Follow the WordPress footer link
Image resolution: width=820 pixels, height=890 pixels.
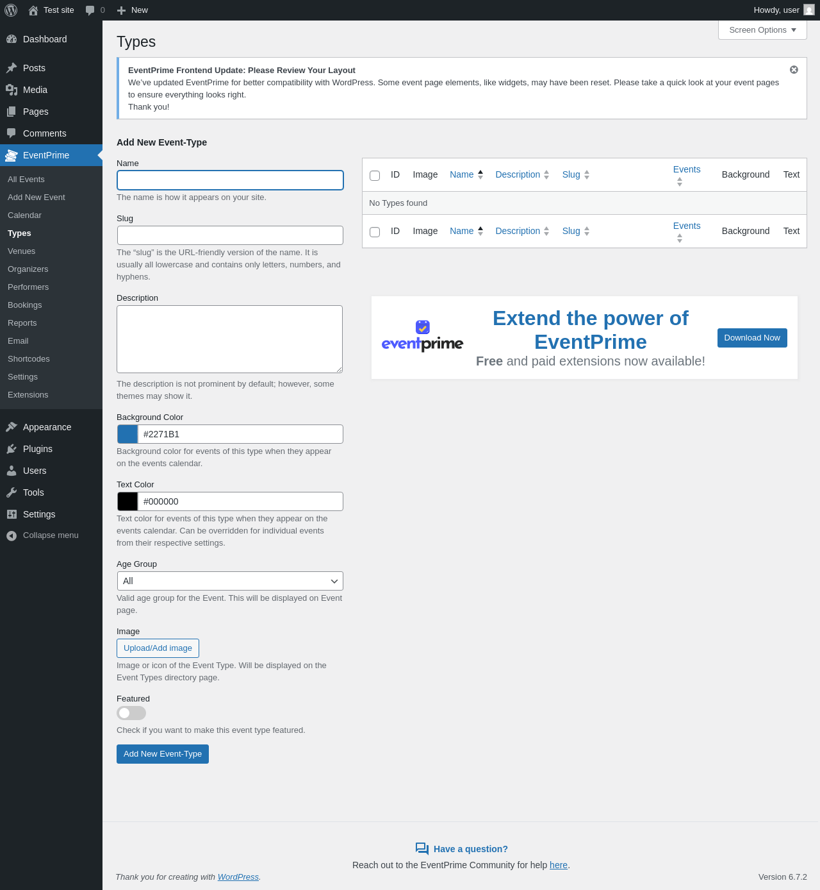pos(238,877)
